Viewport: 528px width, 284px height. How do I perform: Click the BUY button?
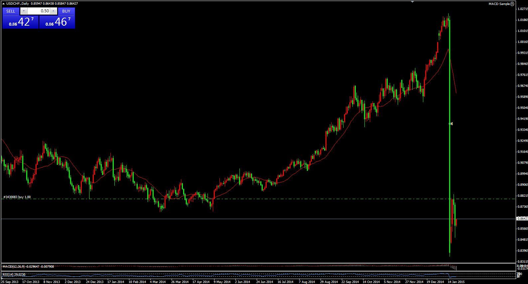[x=66, y=11]
